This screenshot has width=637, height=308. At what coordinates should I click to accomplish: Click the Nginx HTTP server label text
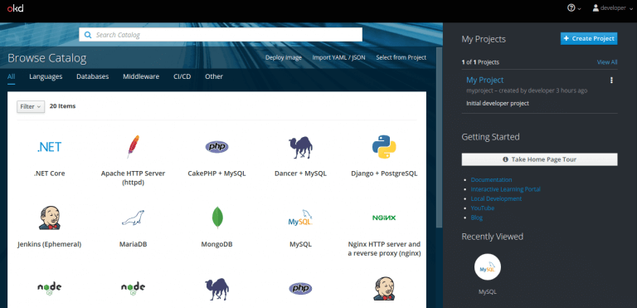384,249
